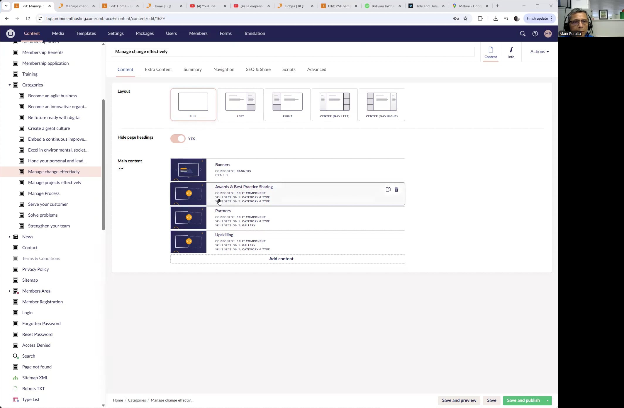Screen dimensions: 624x408
Task: Click the Umbraco logo icon
Action: (10, 33)
